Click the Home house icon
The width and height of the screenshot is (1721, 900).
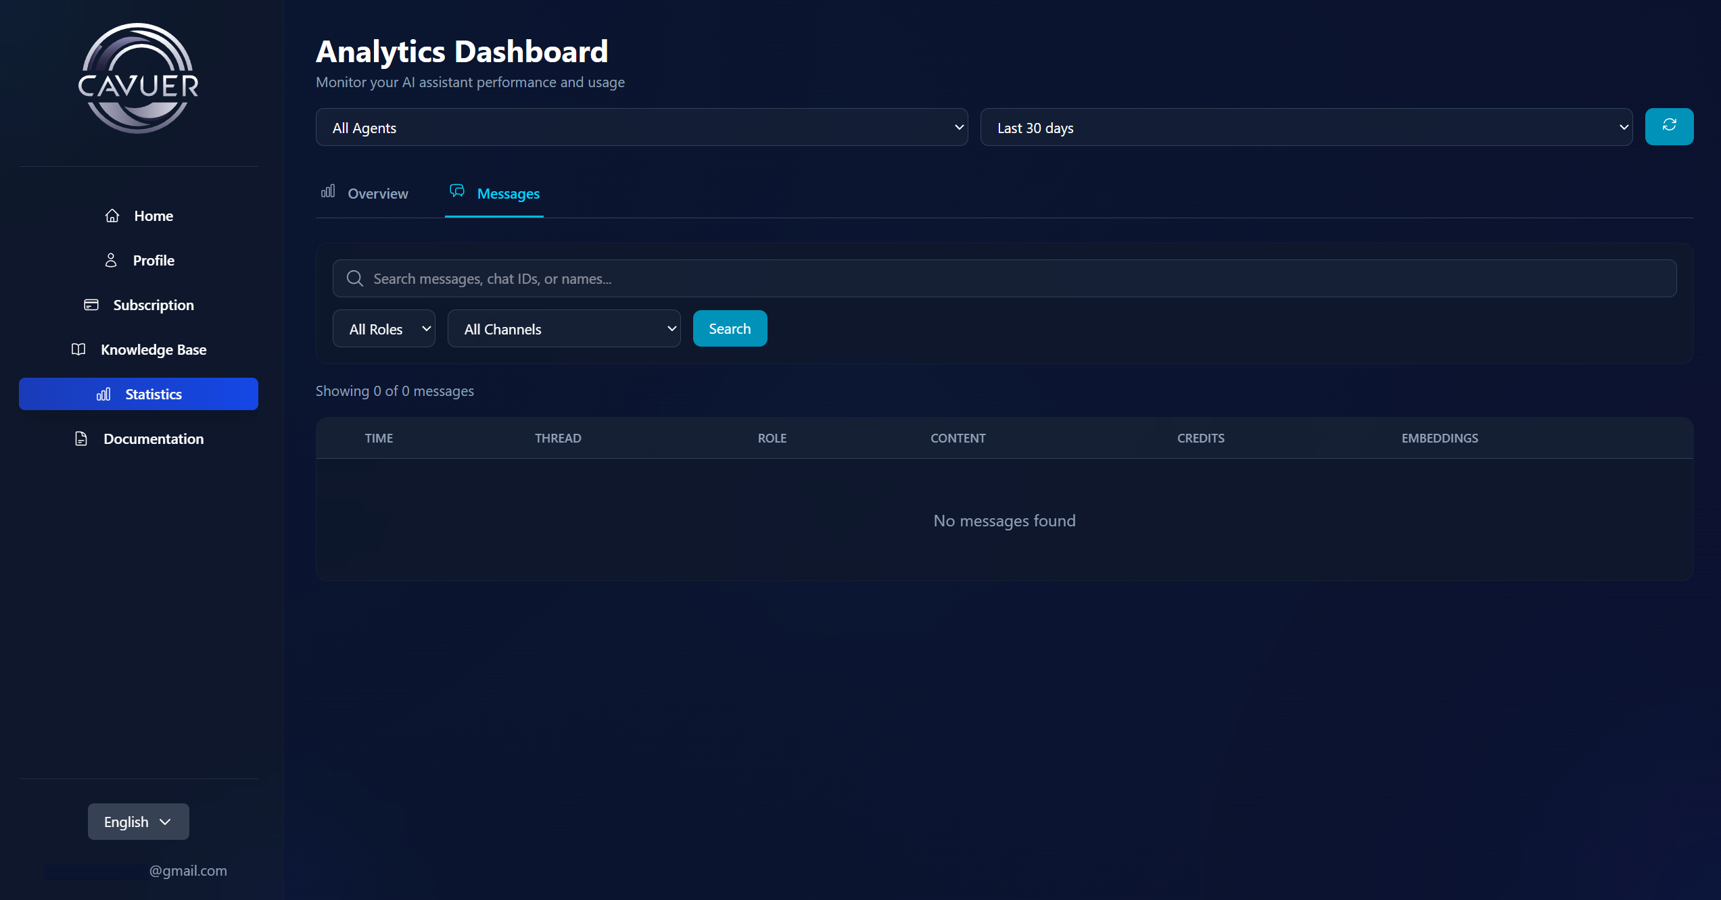click(112, 216)
